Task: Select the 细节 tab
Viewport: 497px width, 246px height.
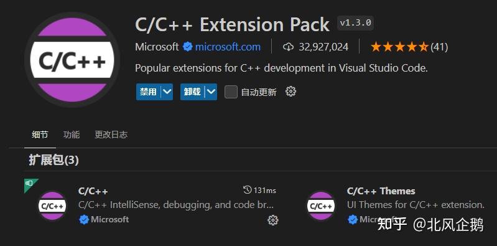Action: pyautogui.click(x=40, y=135)
